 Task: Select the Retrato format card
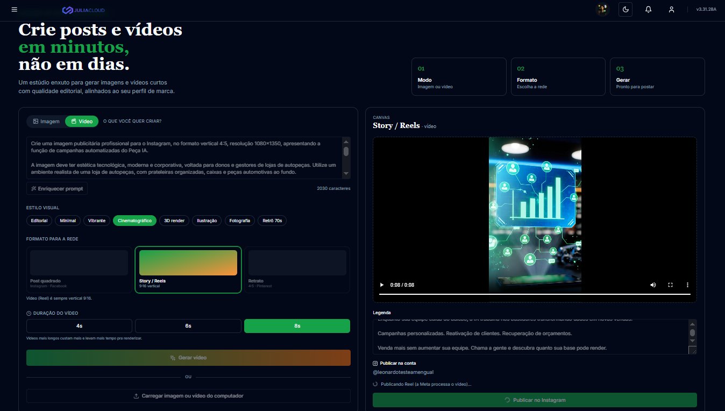point(297,270)
